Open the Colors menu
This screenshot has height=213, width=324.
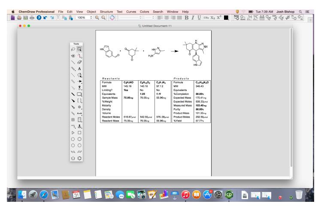[144, 12]
